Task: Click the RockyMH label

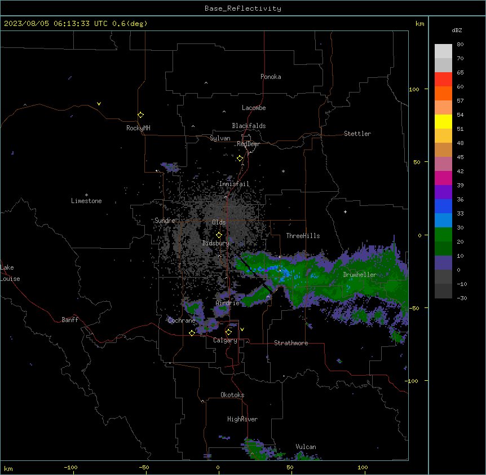Action: [x=138, y=128]
